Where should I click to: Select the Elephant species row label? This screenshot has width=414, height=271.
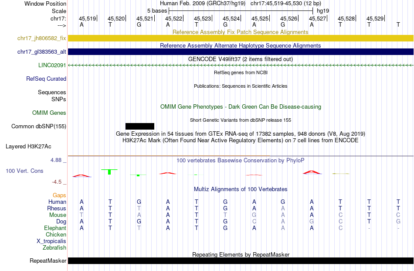tap(55, 228)
